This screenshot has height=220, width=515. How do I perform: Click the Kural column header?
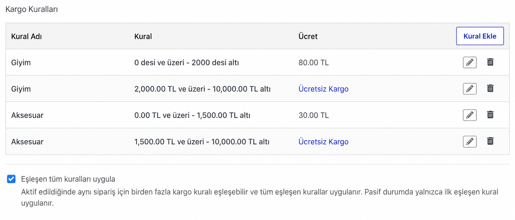coord(143,36)
